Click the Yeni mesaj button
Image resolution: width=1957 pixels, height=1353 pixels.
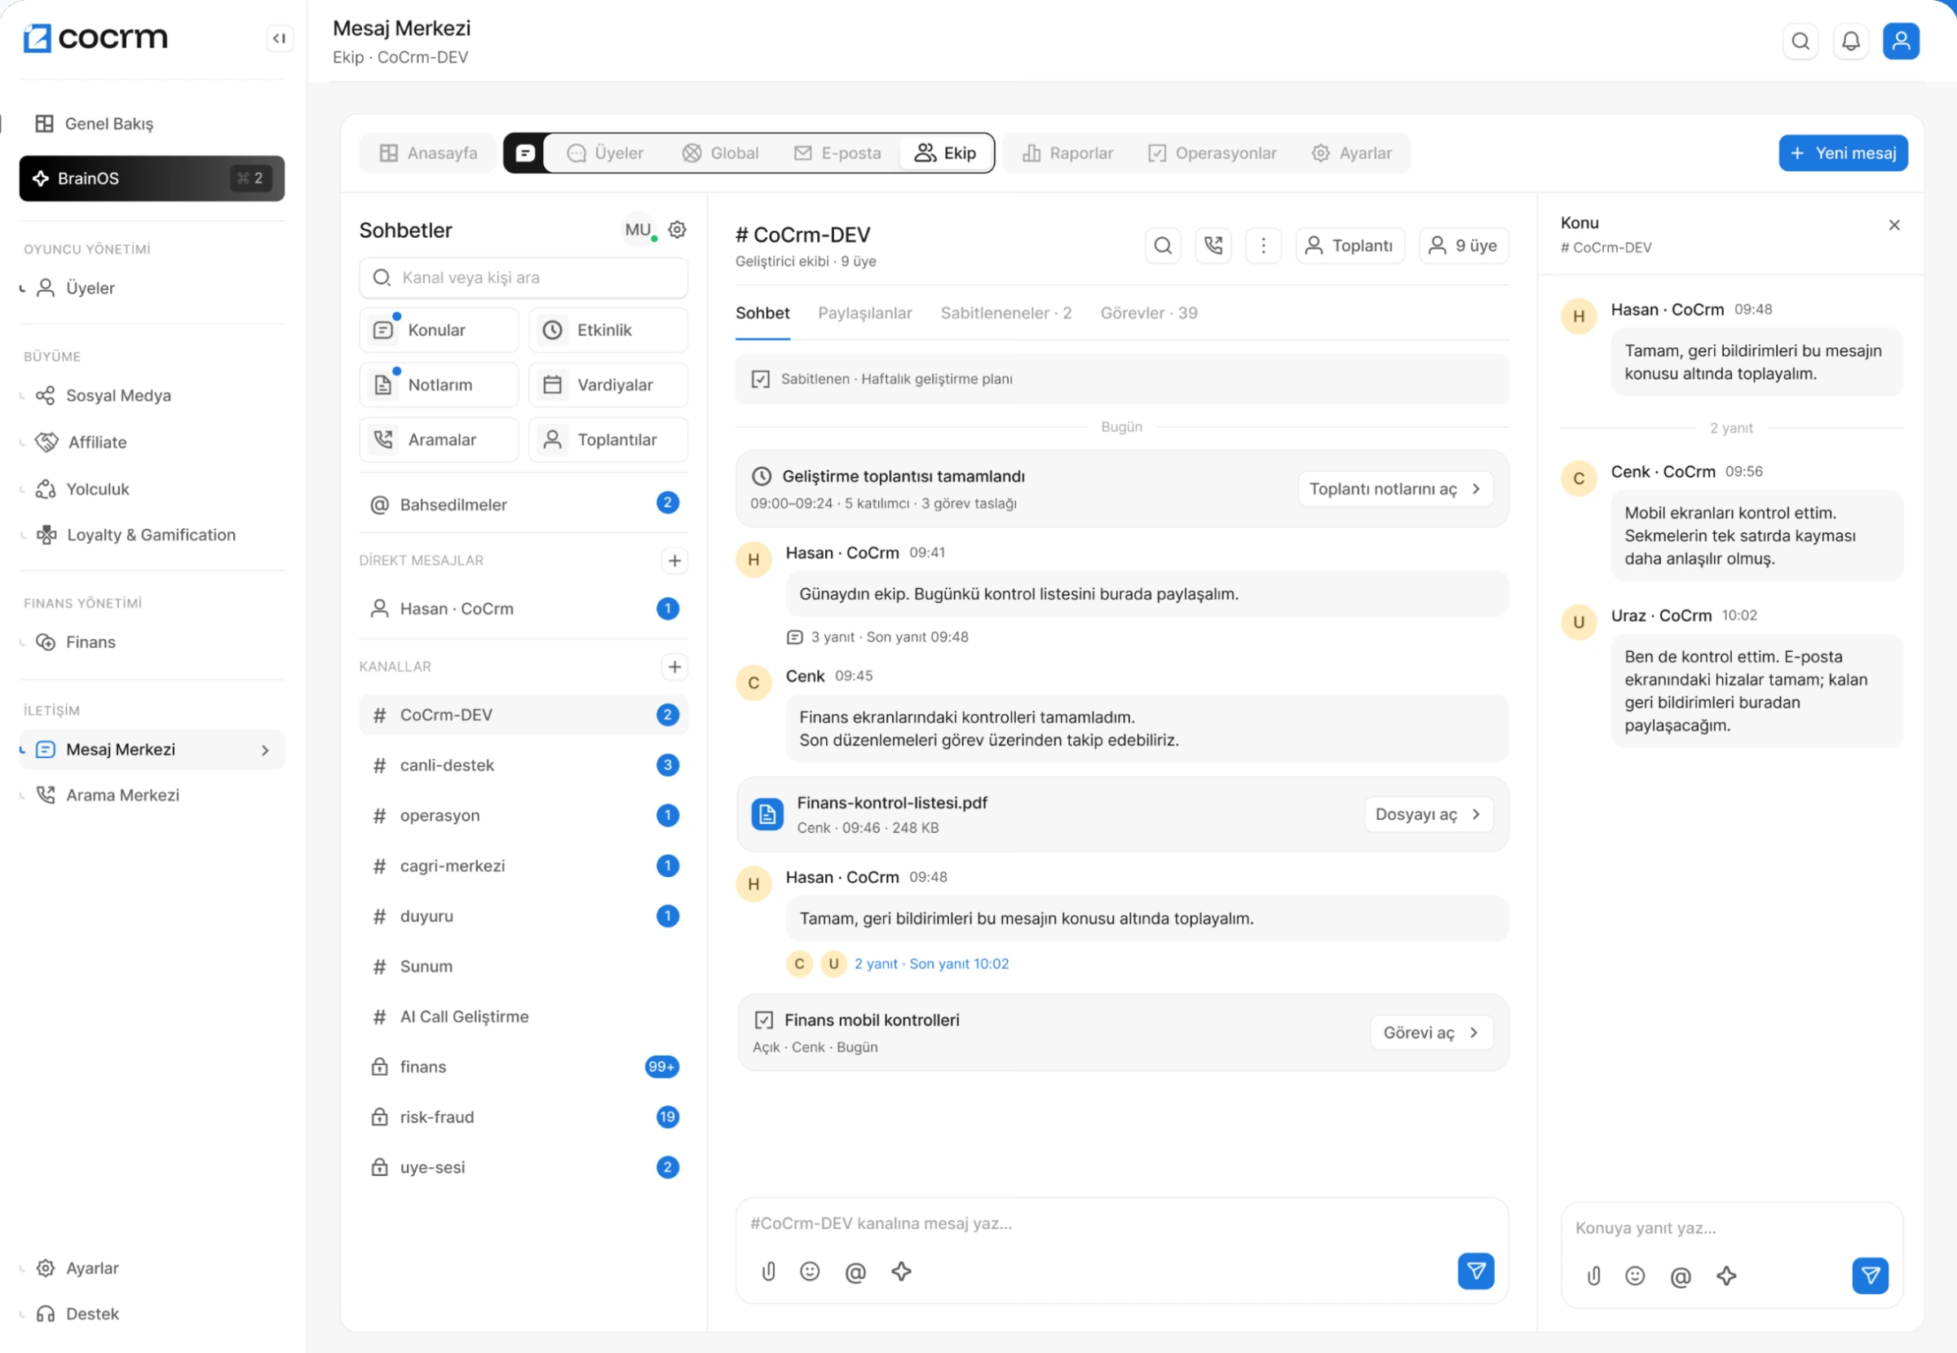[1843, 152]
